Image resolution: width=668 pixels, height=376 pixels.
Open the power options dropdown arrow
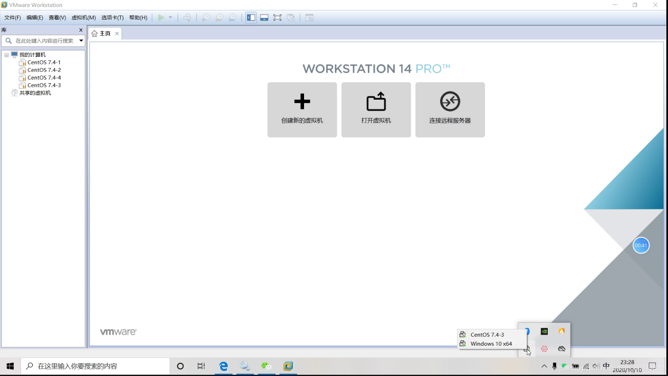(170, 18)
